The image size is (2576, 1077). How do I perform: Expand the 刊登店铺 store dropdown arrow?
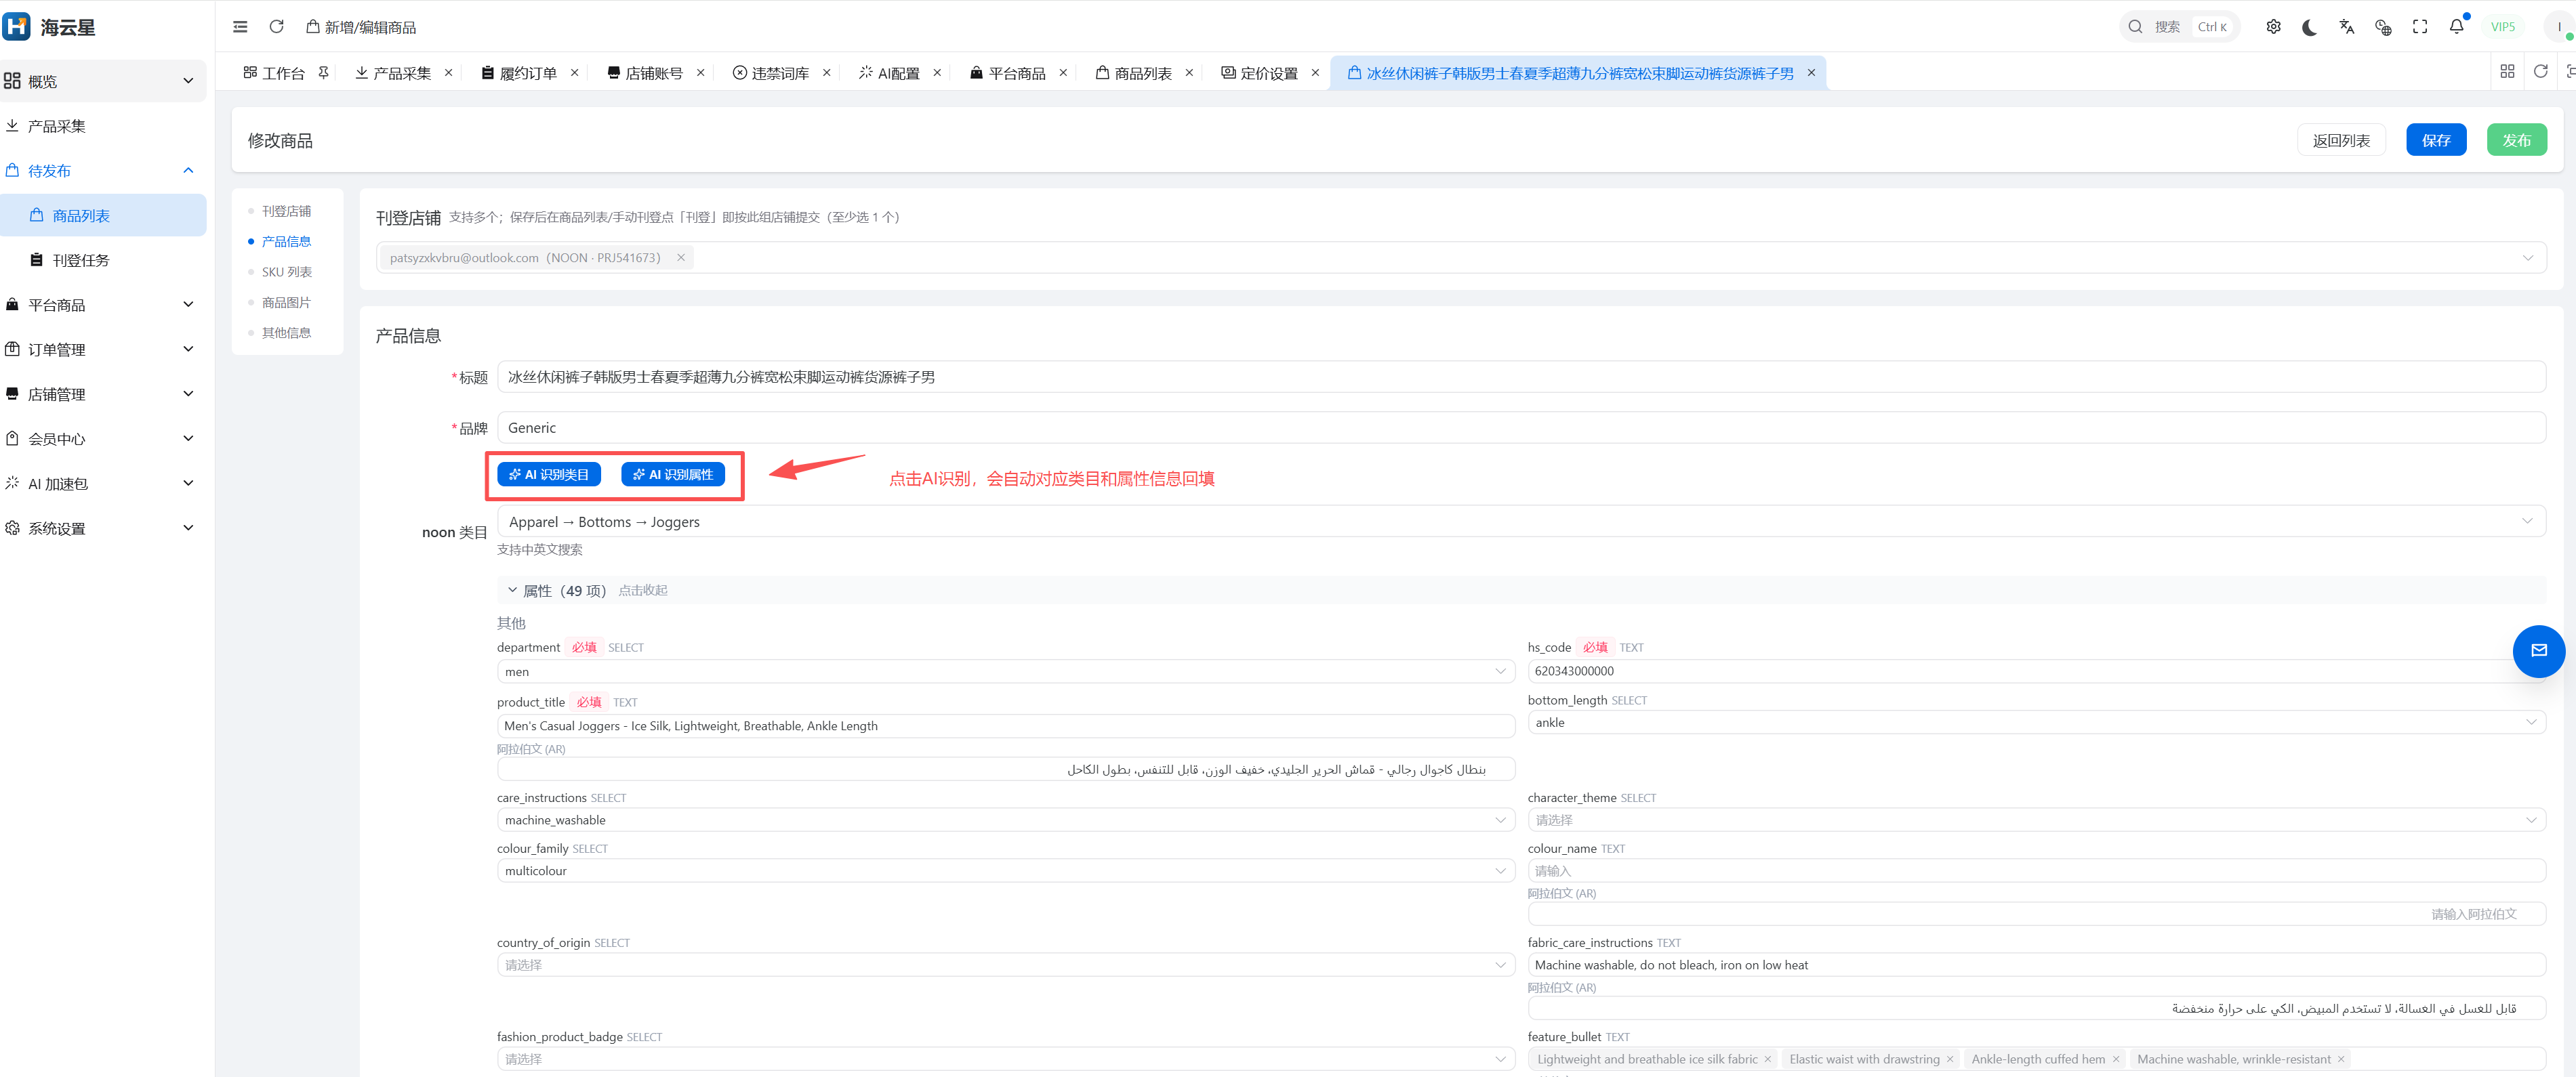(x=2528, y=258)
